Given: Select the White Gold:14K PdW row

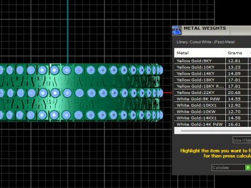Looking at the screenshot, I should (x=213, y=124).
